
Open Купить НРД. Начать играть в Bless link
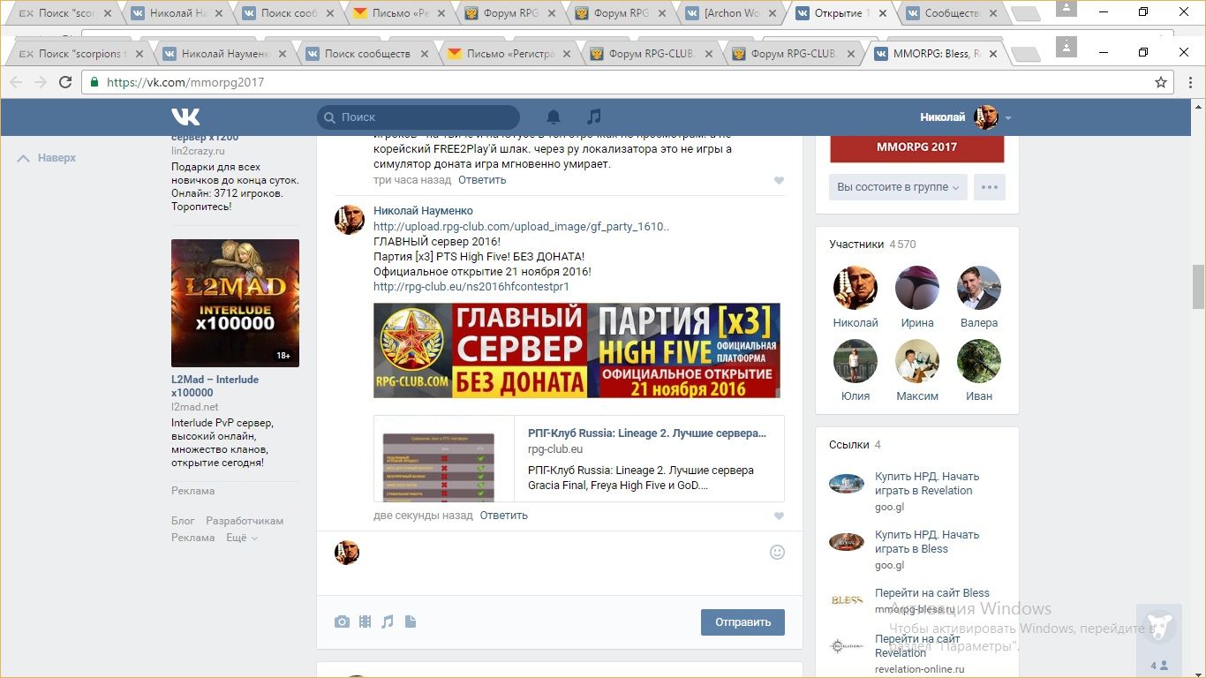click(927, 542)
